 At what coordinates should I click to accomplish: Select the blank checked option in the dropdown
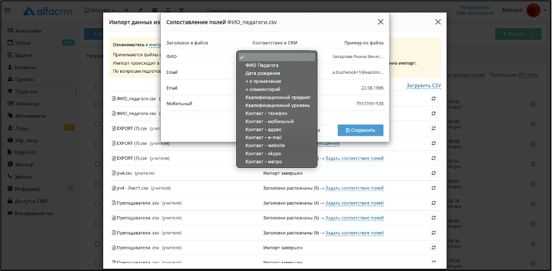coord(277,57)
